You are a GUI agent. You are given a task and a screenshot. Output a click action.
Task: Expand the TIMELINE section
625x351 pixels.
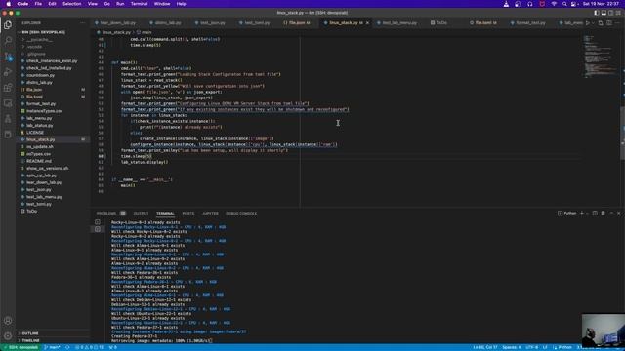click(30, 340)
